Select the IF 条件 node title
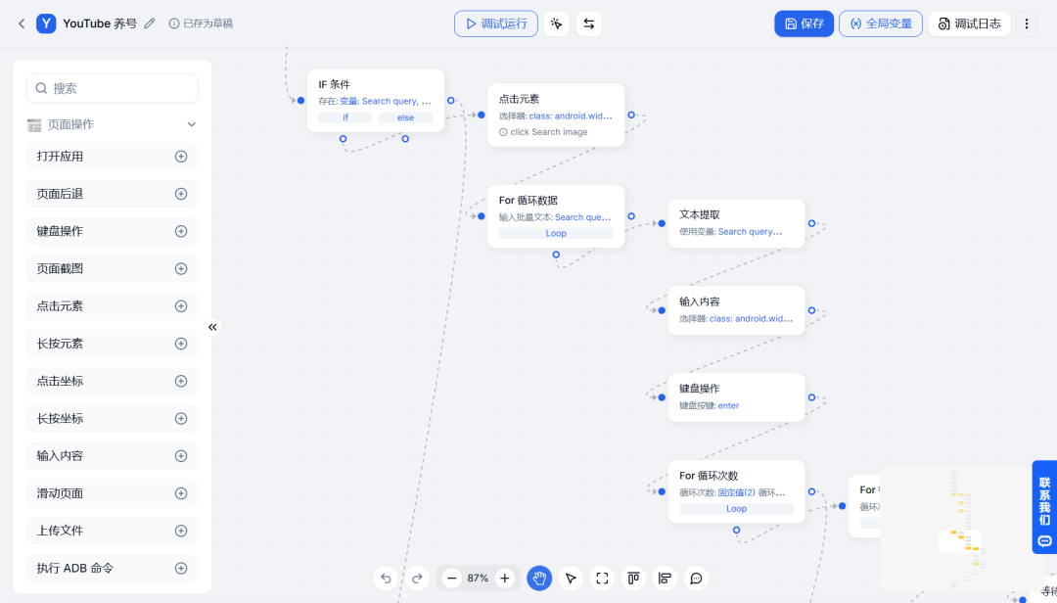This screenshot has height=603, width=1057. 335,84
